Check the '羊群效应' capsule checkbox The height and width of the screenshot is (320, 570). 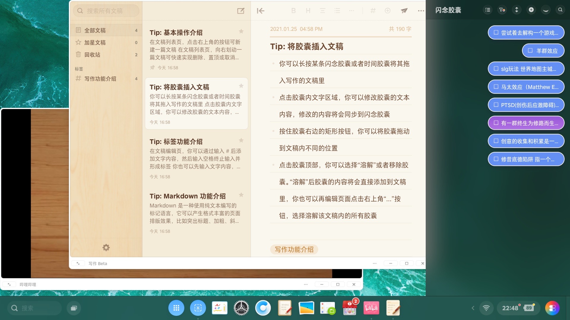[530, 51]
